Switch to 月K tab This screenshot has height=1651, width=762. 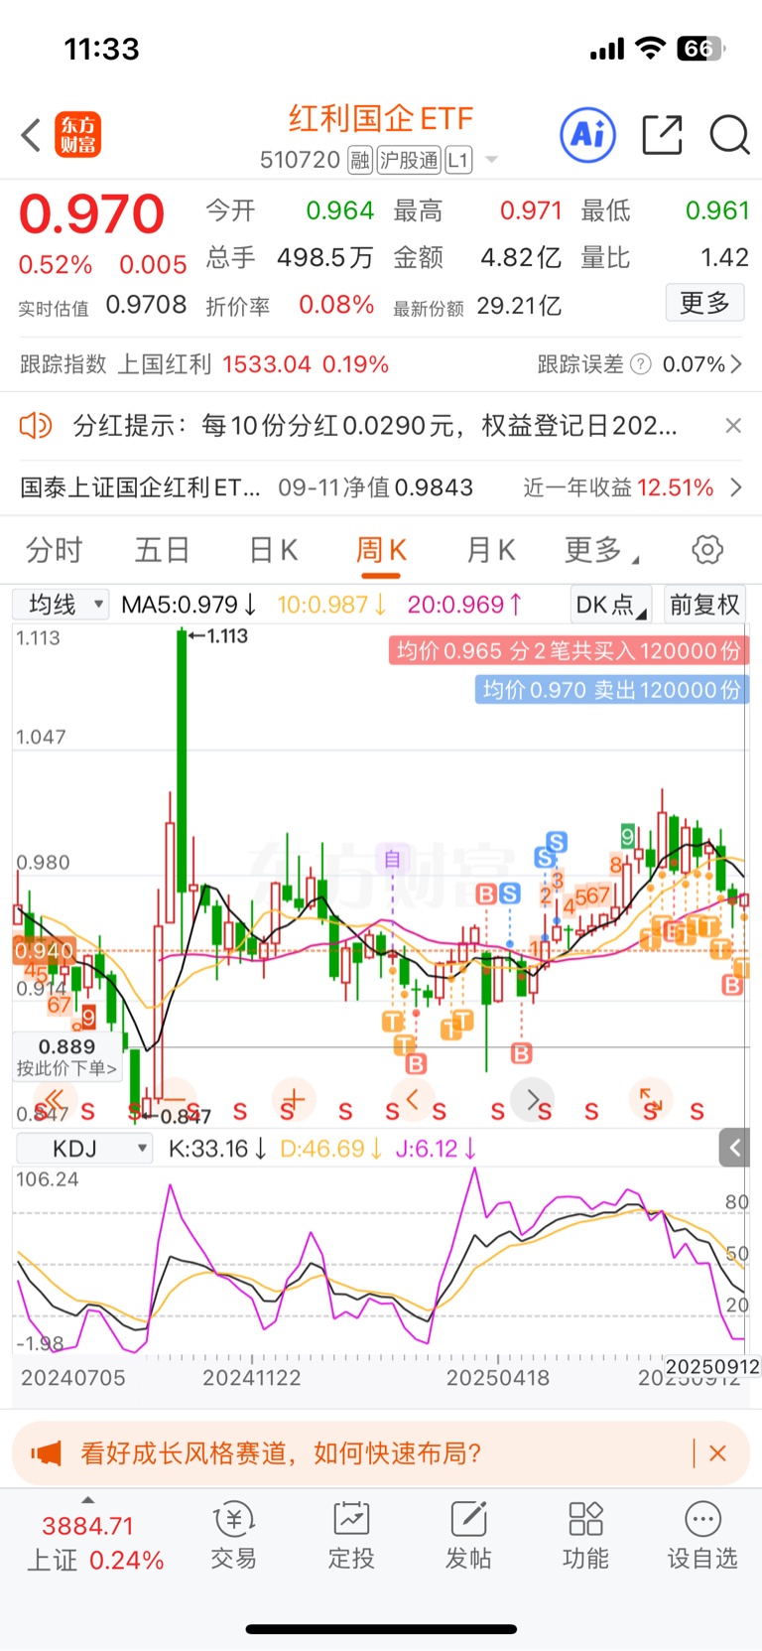[490, 550]
